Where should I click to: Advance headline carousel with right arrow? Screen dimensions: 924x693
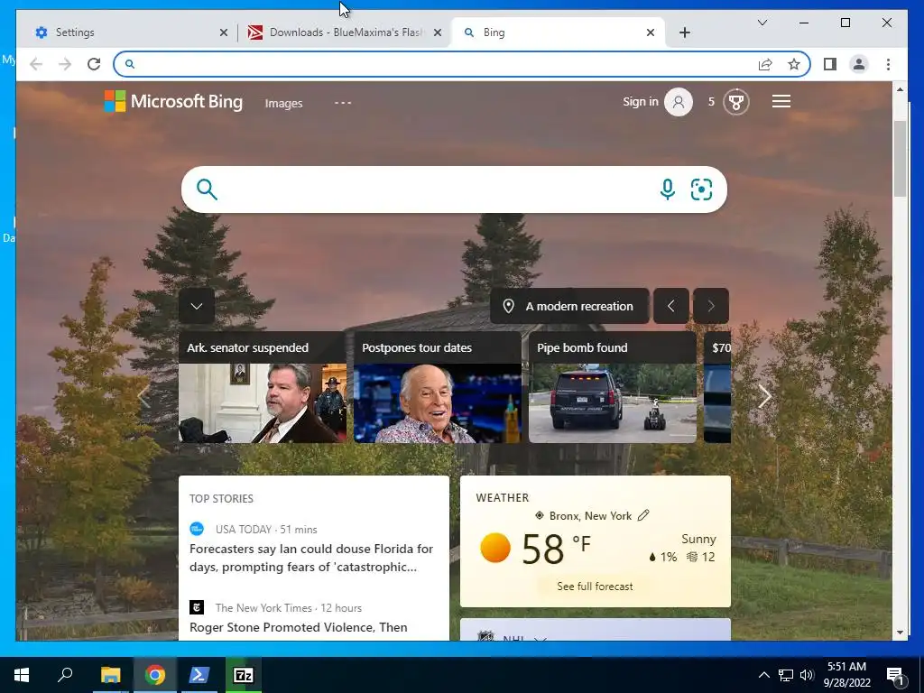pyautogui.click(x=764, y=397)
